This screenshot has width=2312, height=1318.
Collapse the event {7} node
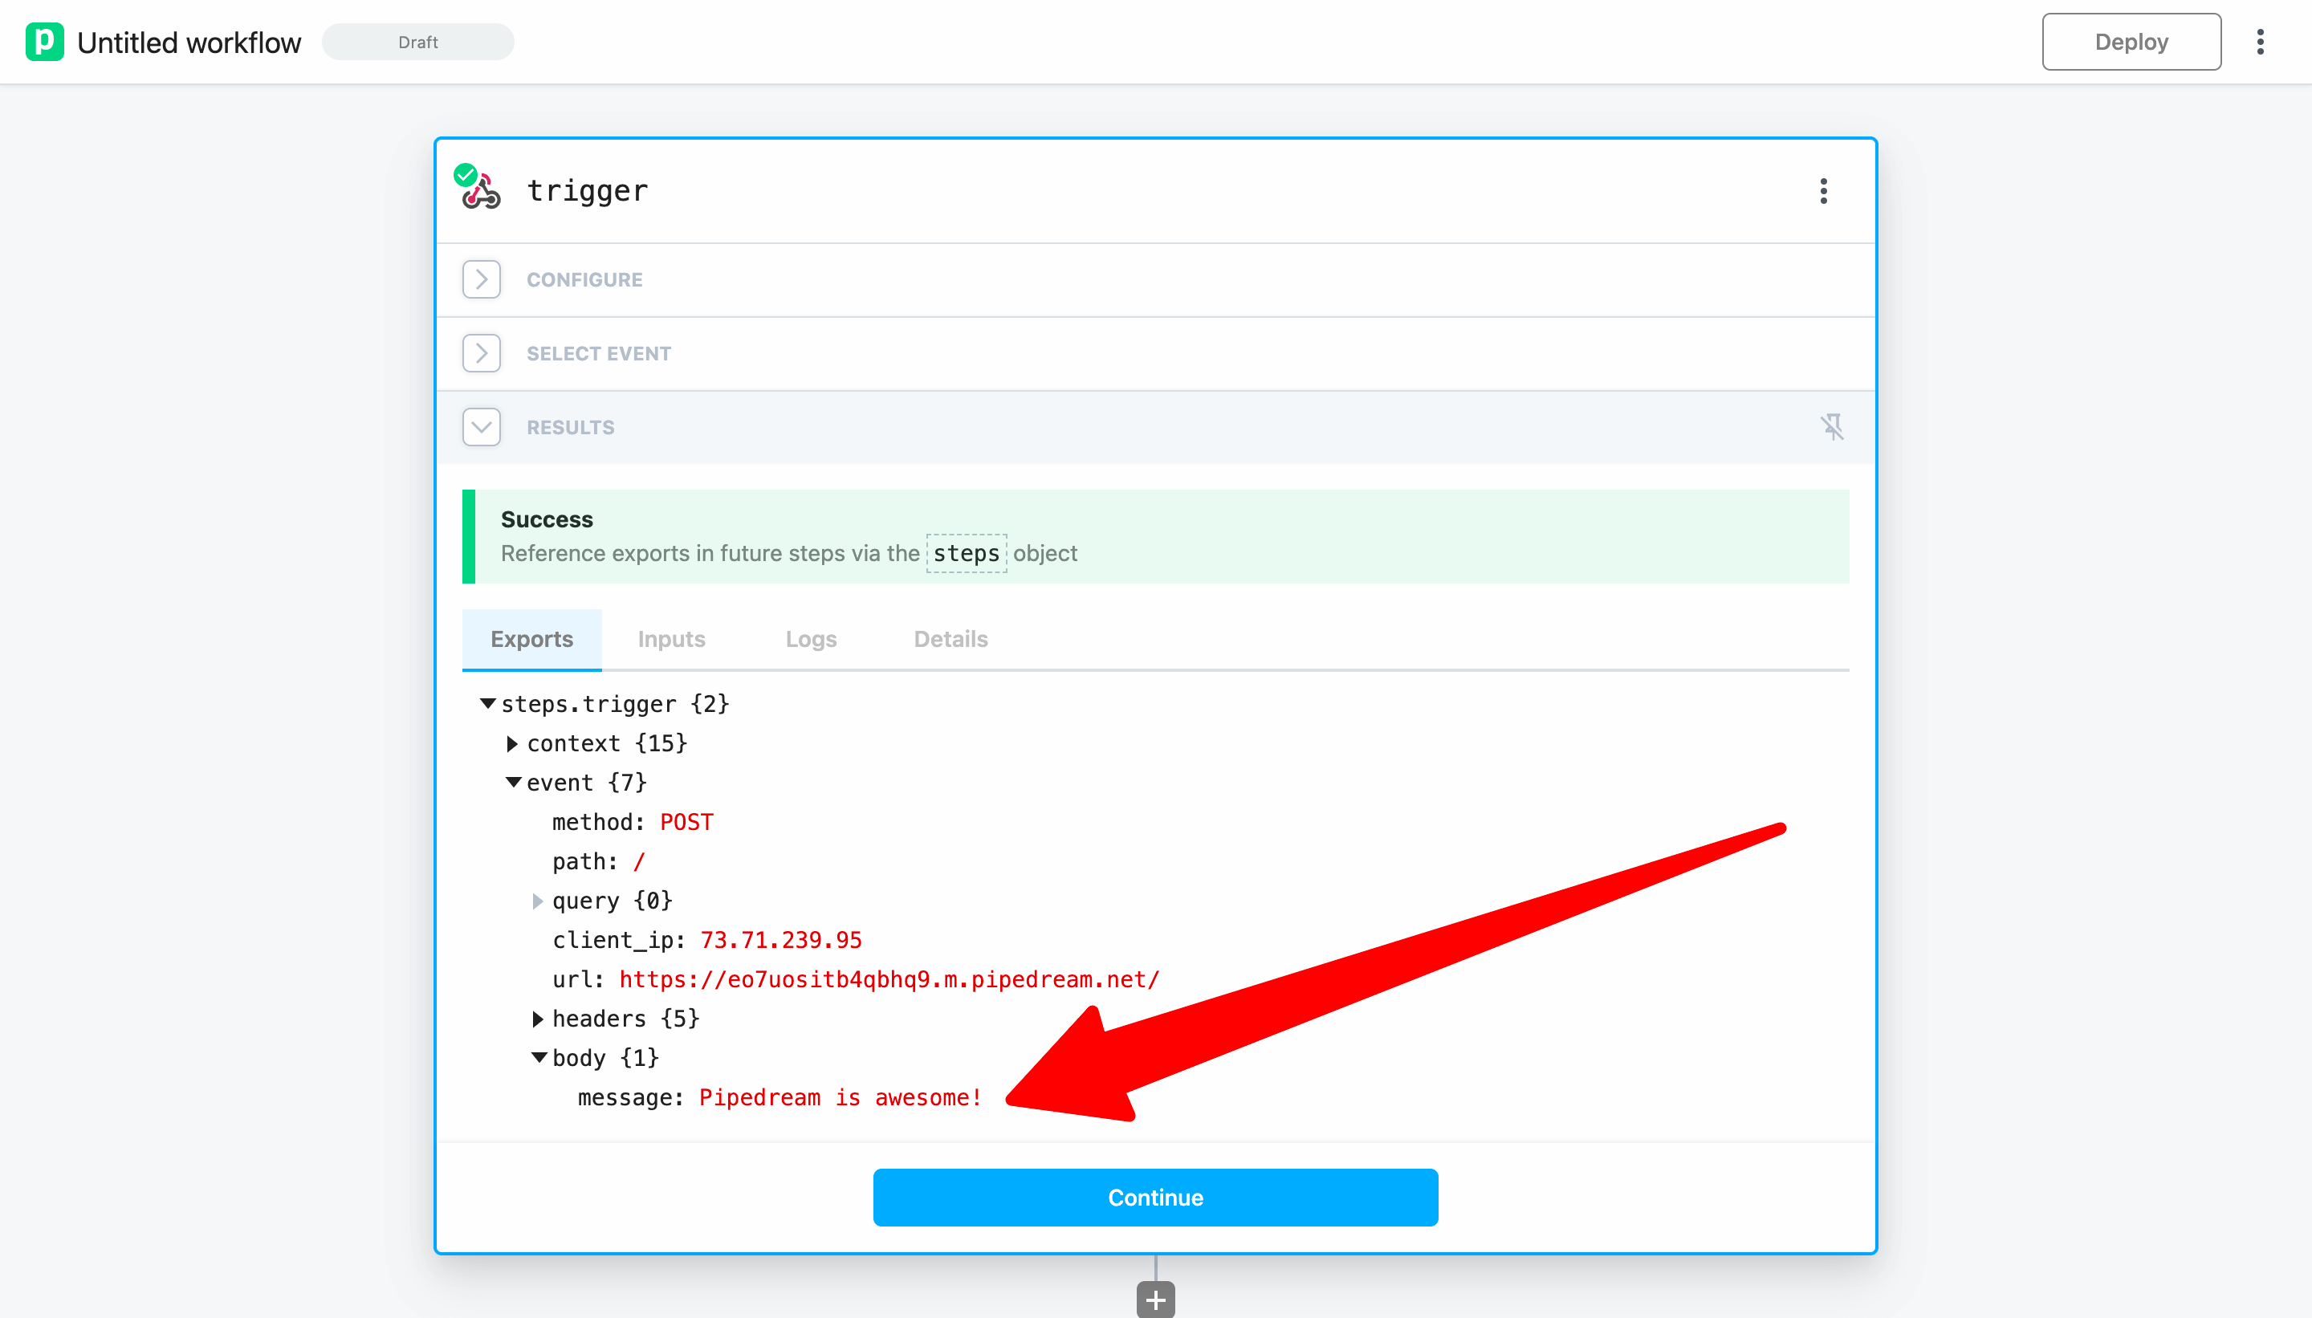pyautogui.click(x=513, y=782)
